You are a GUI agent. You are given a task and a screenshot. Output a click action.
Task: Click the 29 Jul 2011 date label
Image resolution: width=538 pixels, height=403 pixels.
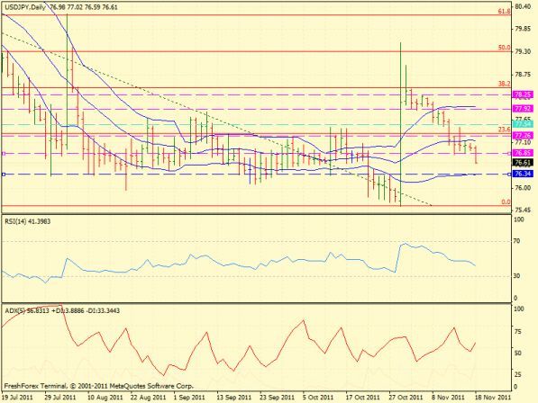60,398
